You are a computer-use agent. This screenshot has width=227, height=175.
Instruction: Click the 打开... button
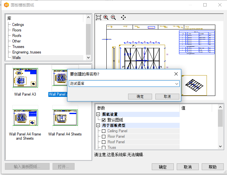click(x=64, y=167)
